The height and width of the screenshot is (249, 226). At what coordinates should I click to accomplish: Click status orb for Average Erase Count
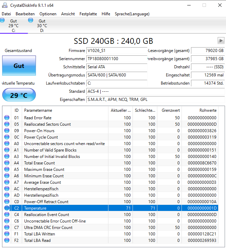[x=7, y=182]
